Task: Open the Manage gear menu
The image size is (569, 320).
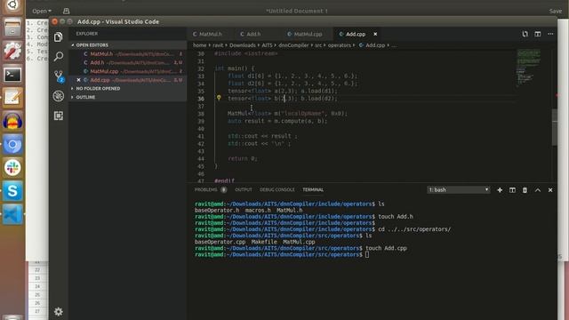Action: coord(58,311)
